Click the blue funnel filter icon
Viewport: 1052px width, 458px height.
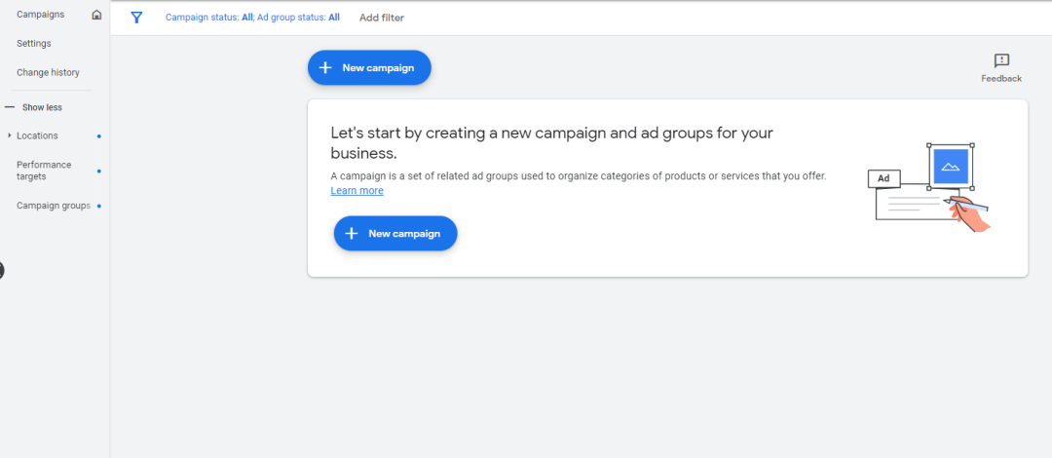pos(136,18)
